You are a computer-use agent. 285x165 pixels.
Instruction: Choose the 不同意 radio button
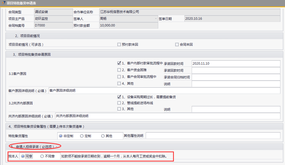tap(42, 156)
